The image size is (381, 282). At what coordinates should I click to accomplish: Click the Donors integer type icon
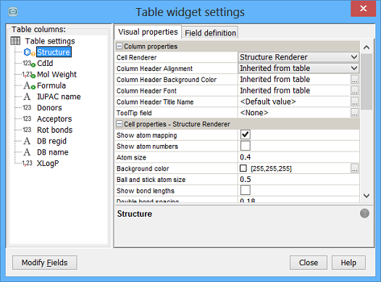[28, 108]
